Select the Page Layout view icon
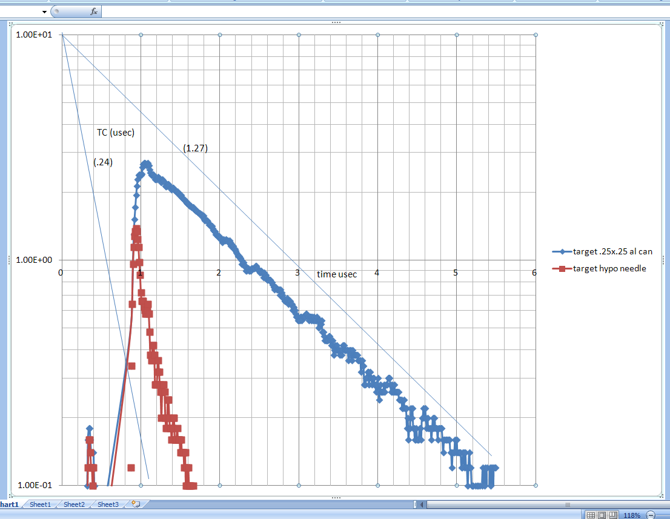Screen dimensions: 670x519 click(602, 515)
